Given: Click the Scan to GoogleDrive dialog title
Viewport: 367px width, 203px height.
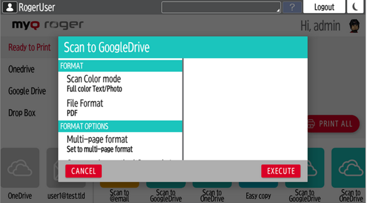Looking at the screenshot, I should [x=107, y=48].
